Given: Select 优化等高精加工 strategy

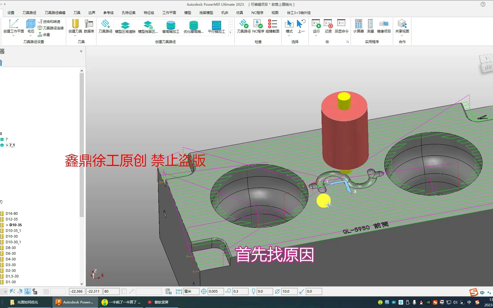Looking at the screenshot, I should [193, 27].
